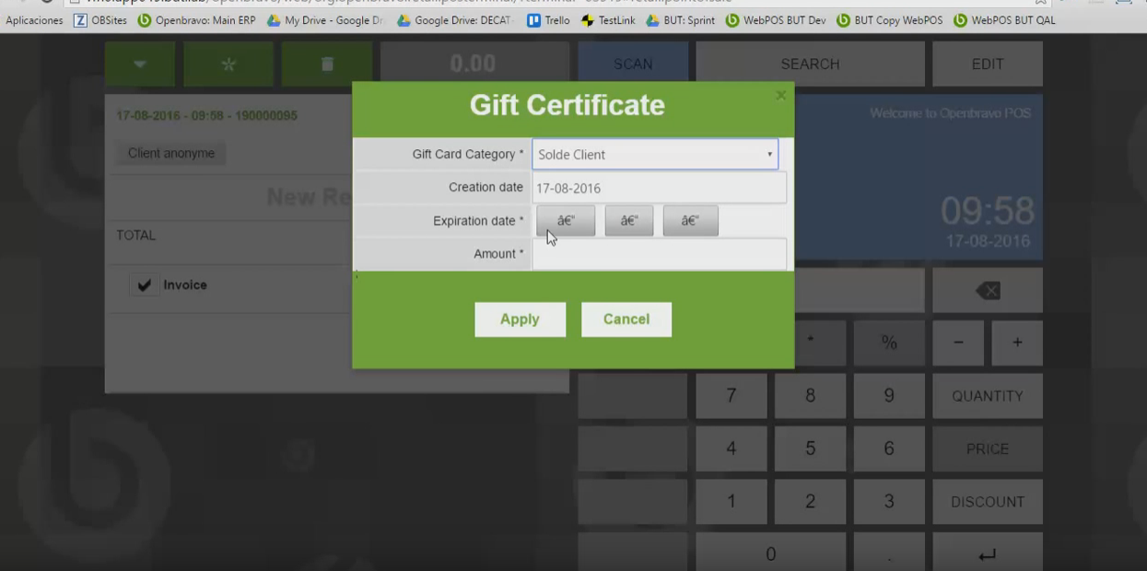Select the first Expiration date picker button

pos(566,221)
